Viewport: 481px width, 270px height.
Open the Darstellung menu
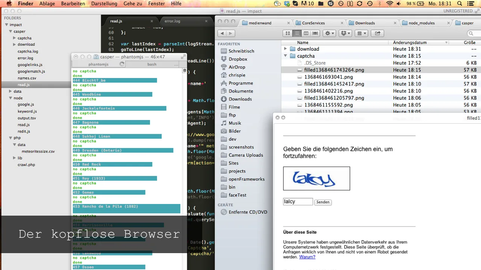click(x=104, y=3)
